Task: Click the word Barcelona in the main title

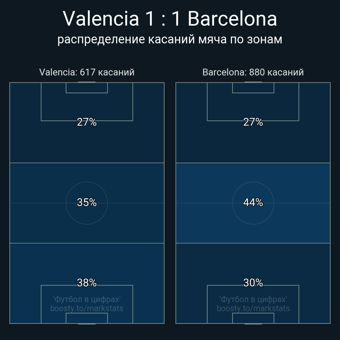Action: coord(232,19)
